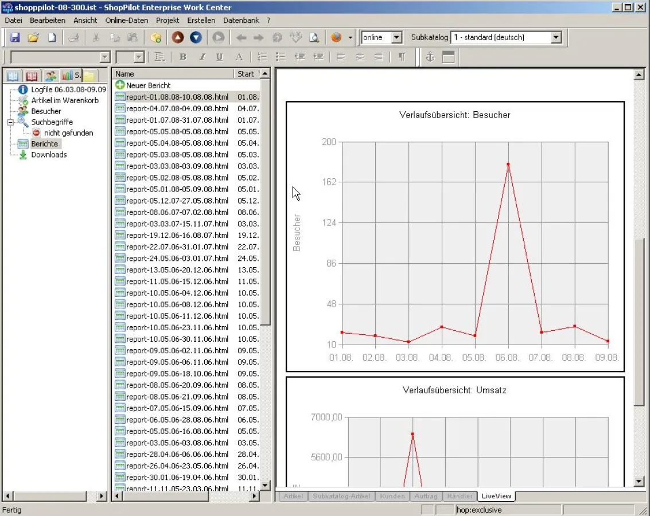This screenshot has height=516, width=650.
Task: Click the red-brown up arrow upload icon
Action: click(x=178, y=38)
